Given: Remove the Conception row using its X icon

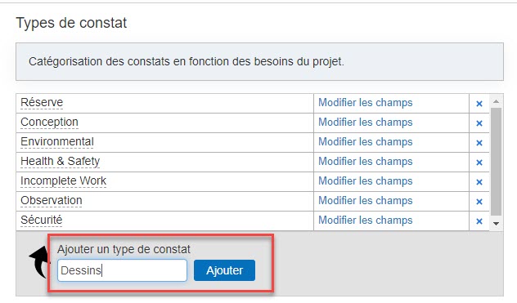Looking at the screenshot, I should [479, 123].
